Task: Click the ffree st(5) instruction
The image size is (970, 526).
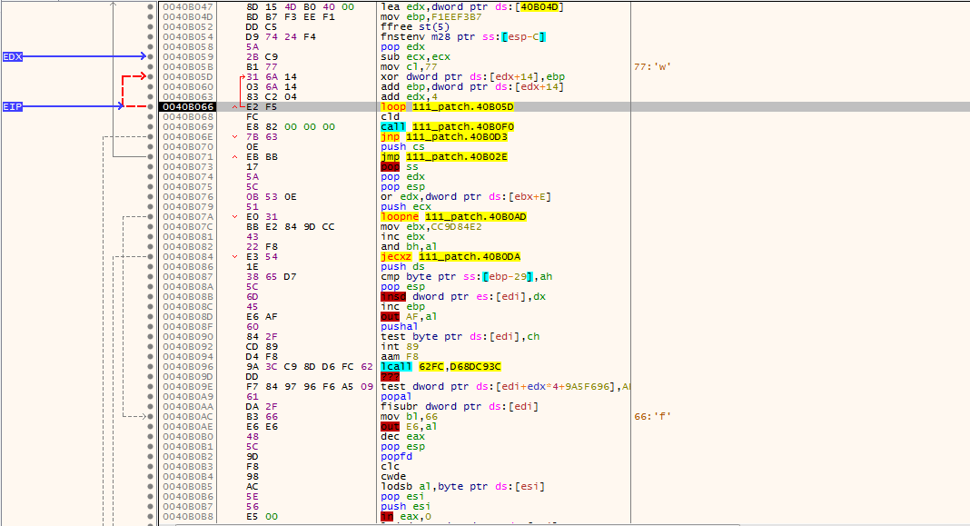Action: coord(414,26)
